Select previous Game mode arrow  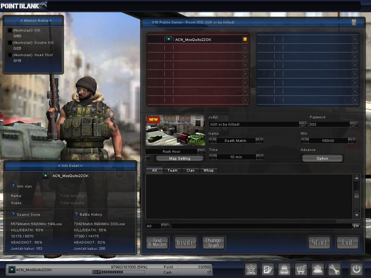(212, 140)
